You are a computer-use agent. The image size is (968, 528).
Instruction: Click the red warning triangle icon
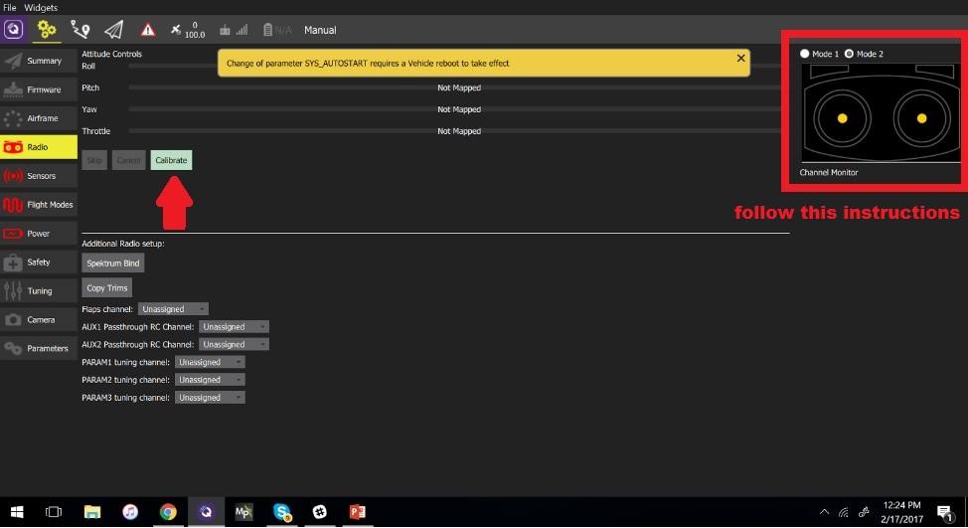(148, 30)
